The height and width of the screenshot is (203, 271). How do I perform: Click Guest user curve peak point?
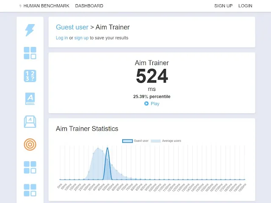107,148
